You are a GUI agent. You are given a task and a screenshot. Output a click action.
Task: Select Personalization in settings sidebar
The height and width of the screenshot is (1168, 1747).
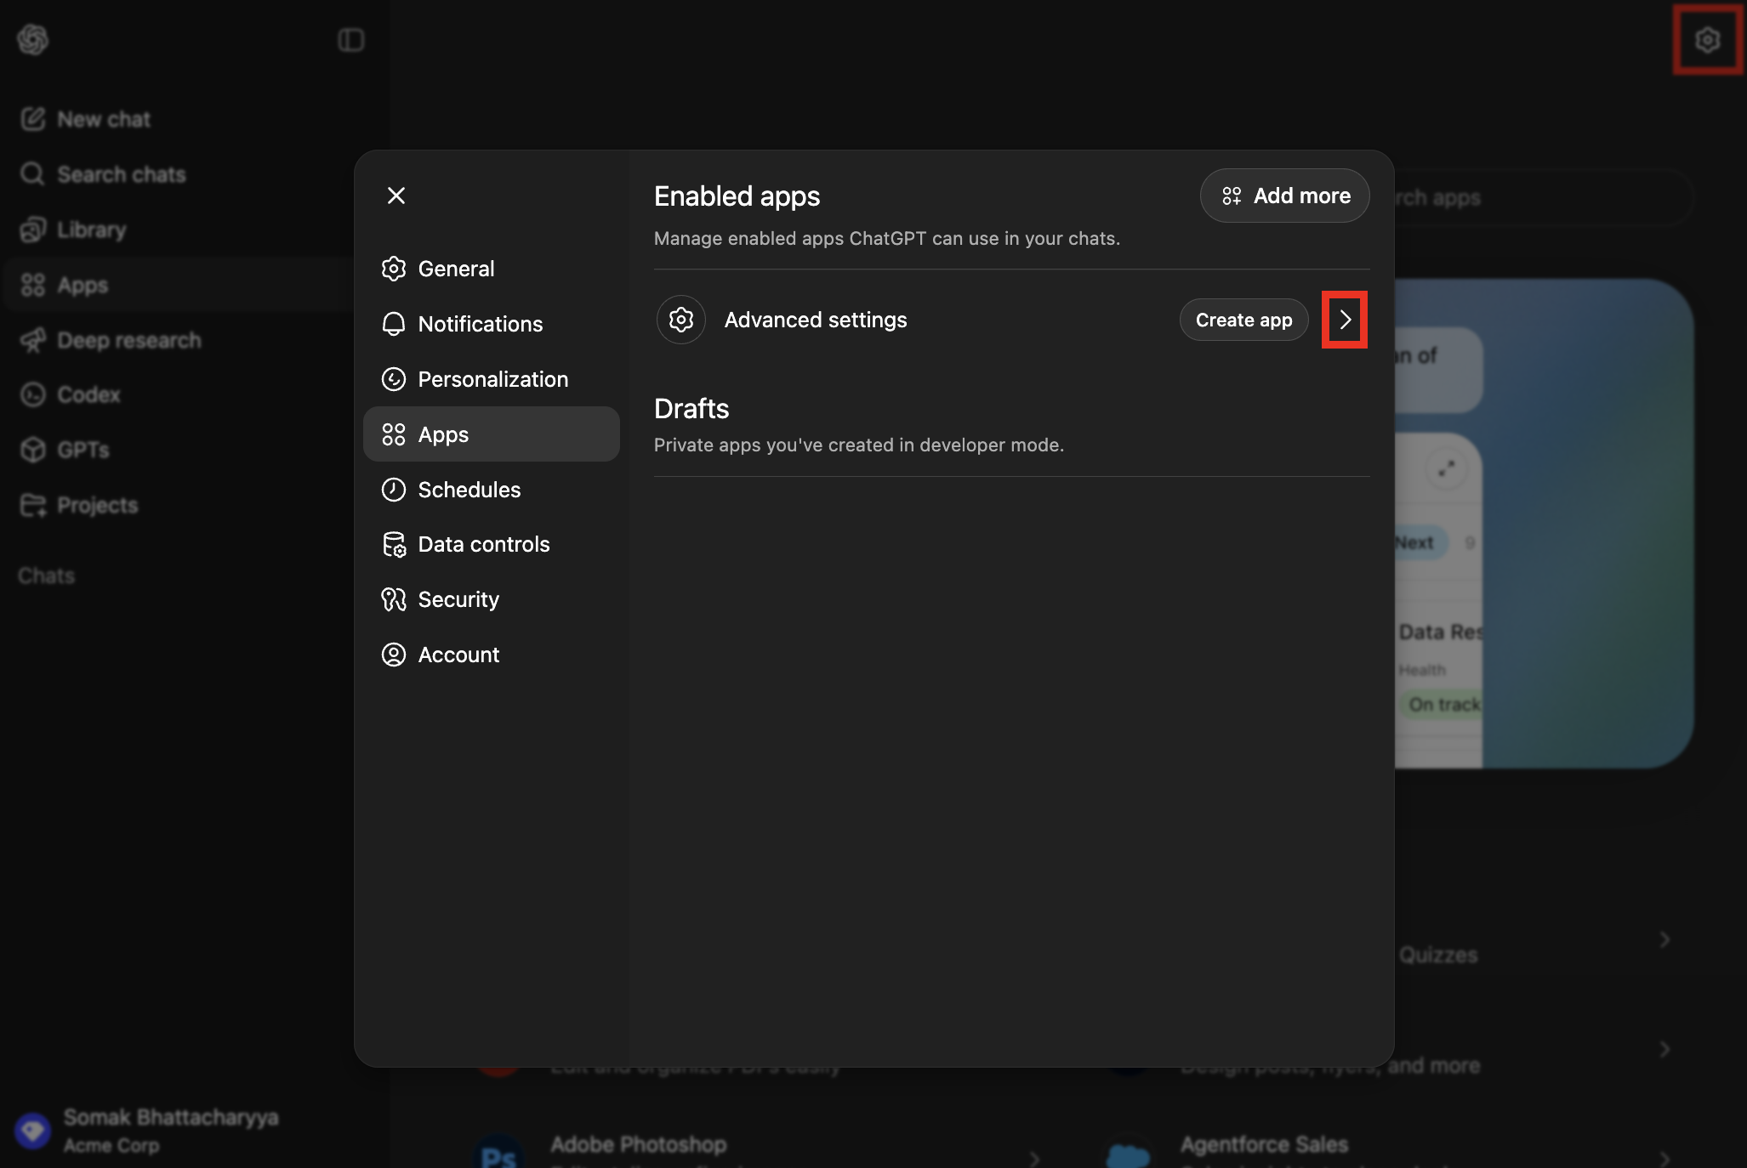tap(492, 379)
